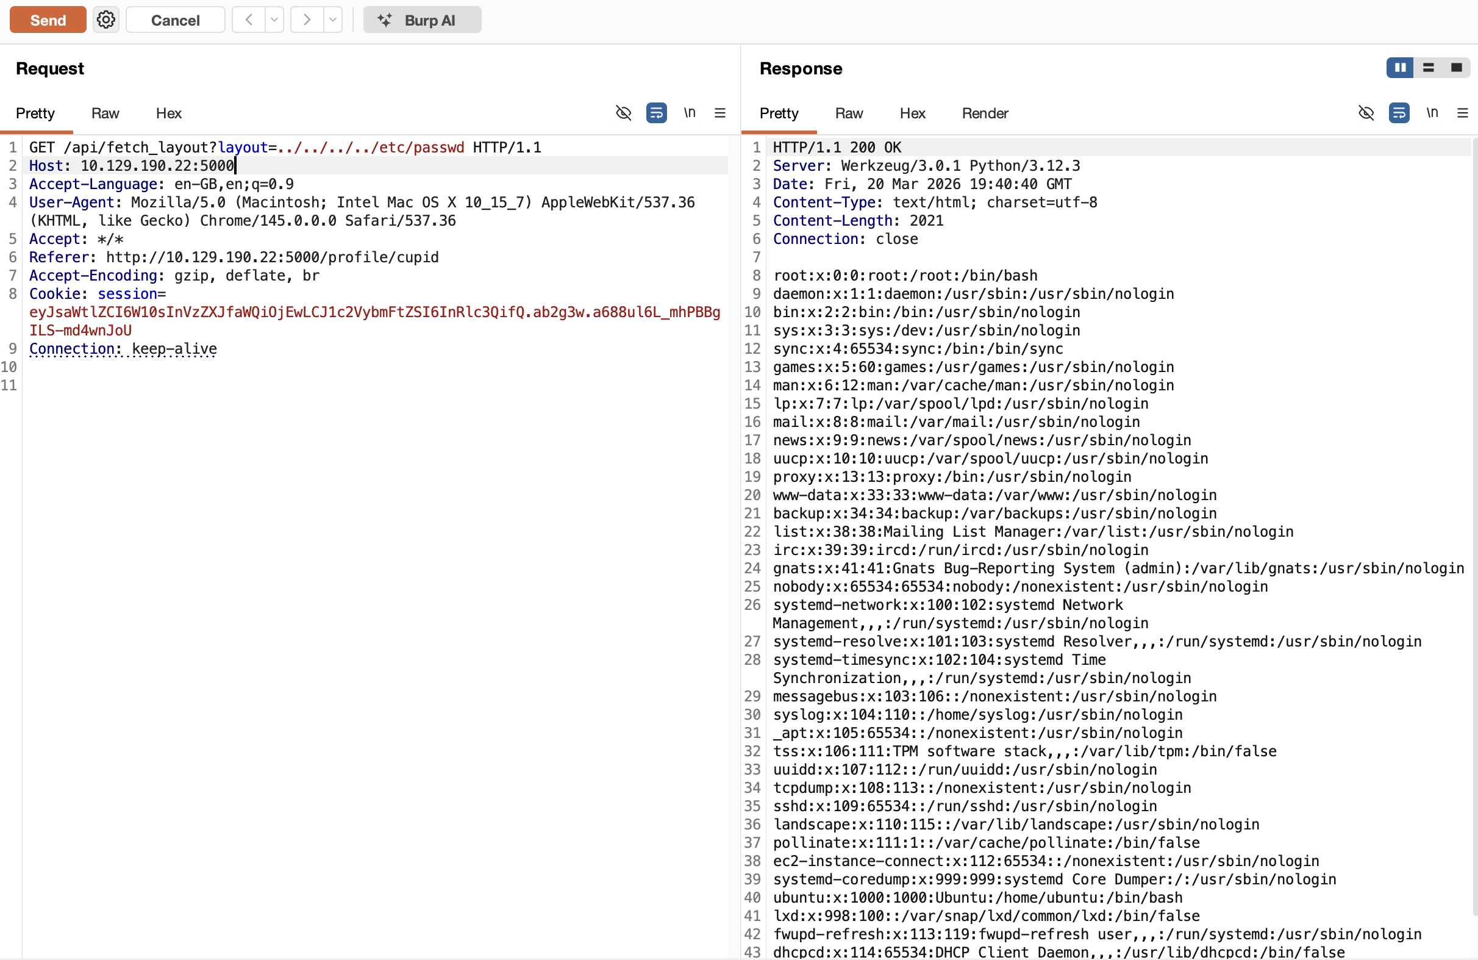Select the top-bottom split layout icon

[x=1429, y=68]
